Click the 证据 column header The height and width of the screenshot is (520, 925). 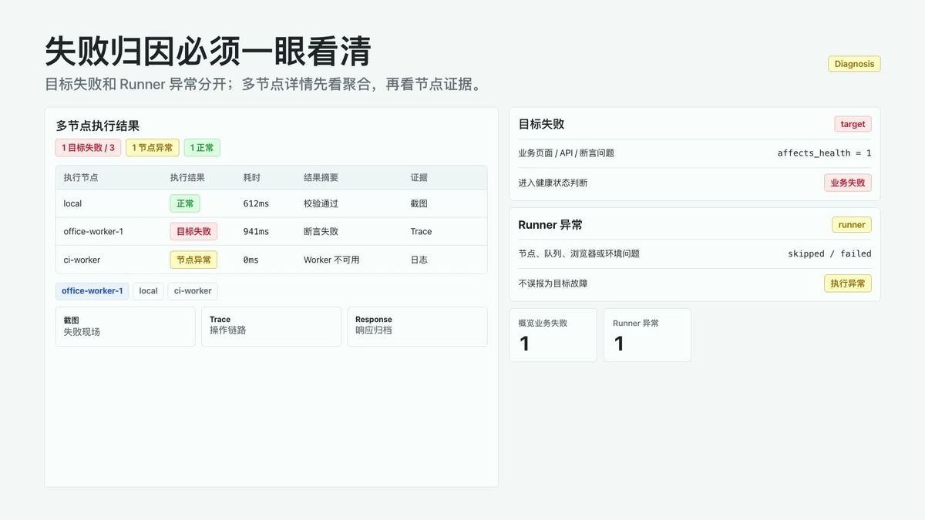[419, 177]
